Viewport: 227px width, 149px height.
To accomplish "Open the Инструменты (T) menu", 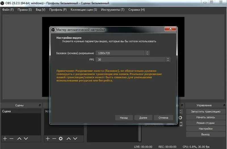I will click(113, 10).
